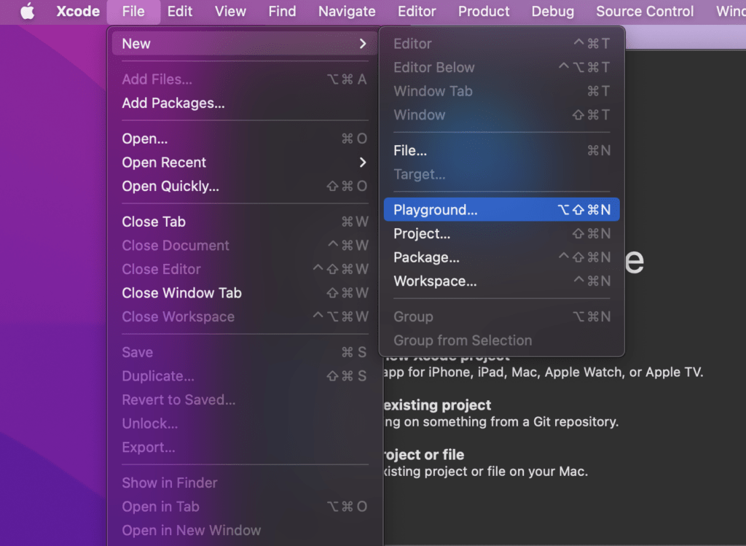
Task: Open the Find menu
Action: [x=282, y=12]
